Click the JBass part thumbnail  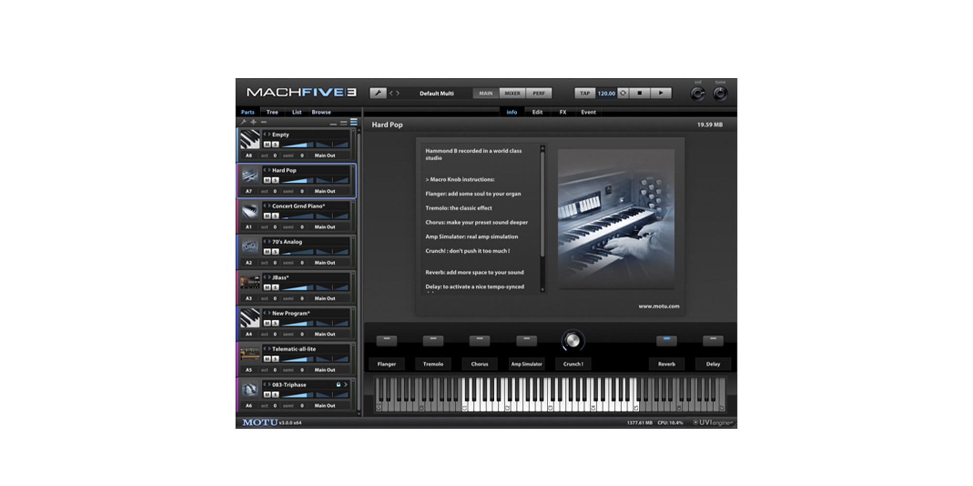click(x=250, y=282)
